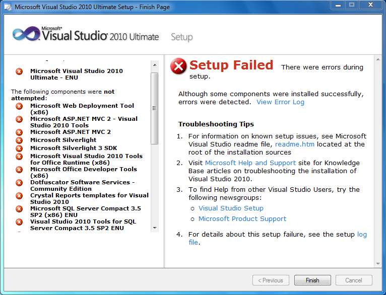Click error icon beside Microsoft Visual Studio 2010 Ultimate - ENU
This screenshot has width=386, height=295.
click(19, 71)
